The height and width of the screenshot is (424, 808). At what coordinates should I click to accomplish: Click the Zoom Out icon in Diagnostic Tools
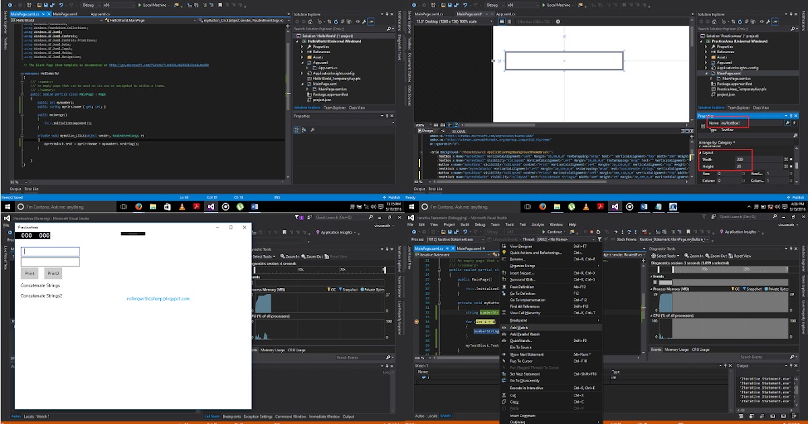click(708, 255)
